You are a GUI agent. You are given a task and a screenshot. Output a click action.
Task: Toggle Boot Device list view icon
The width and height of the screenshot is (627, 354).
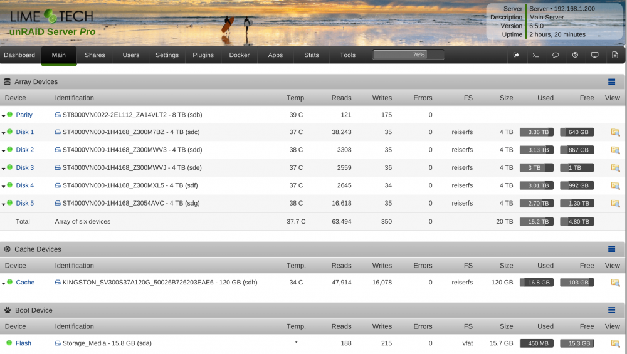point(611,310)
